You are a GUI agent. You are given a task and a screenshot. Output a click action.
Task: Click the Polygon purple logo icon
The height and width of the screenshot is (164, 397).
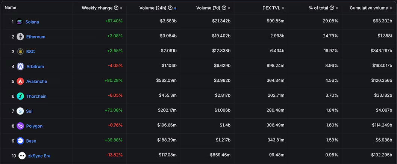click(x=20, y=126)
